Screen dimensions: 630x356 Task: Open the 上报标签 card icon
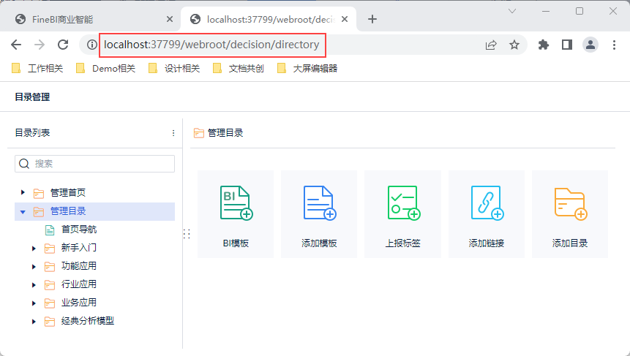point(403,202)
